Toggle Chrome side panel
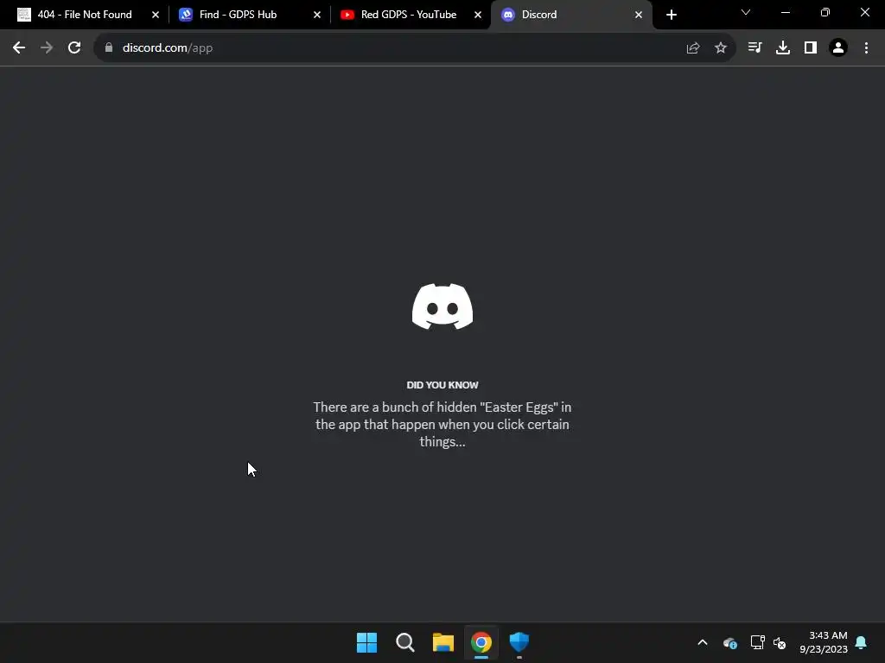The image size is (885, 663). click(x=811, y=48)
